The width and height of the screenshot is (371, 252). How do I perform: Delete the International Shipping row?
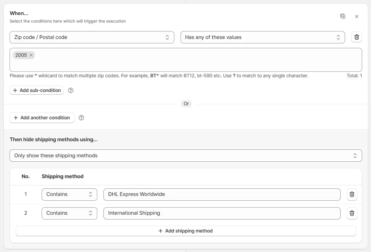point(352,213)
